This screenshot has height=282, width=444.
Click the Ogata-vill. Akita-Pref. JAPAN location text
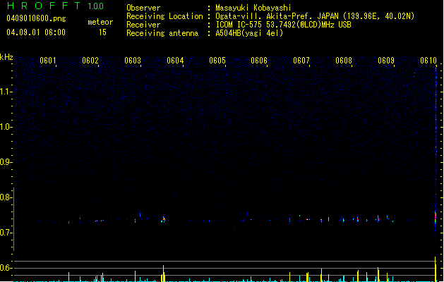(x=315, y=16)
